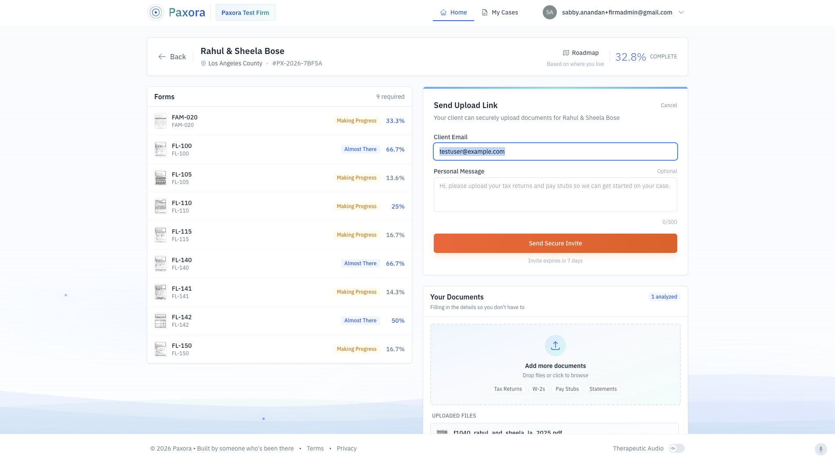Open the FL-142 form row

[279, 321]
